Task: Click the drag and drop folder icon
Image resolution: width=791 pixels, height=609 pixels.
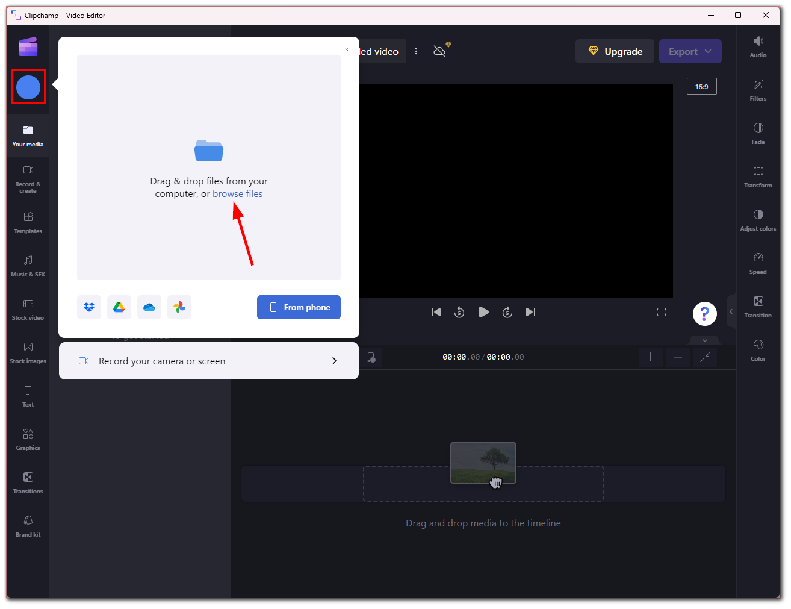Action: pos(209,151)
